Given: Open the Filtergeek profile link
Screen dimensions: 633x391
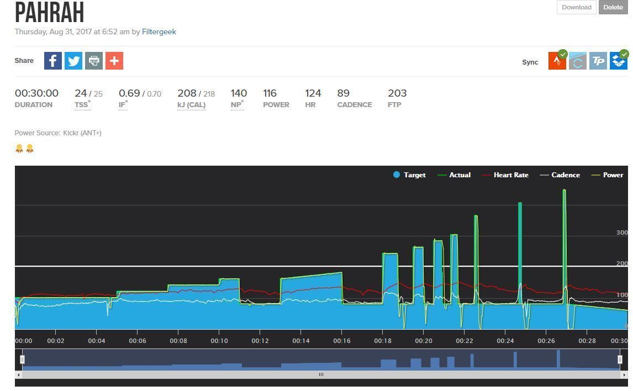Looking at the screenshot, I should click(x=159, y=31).
